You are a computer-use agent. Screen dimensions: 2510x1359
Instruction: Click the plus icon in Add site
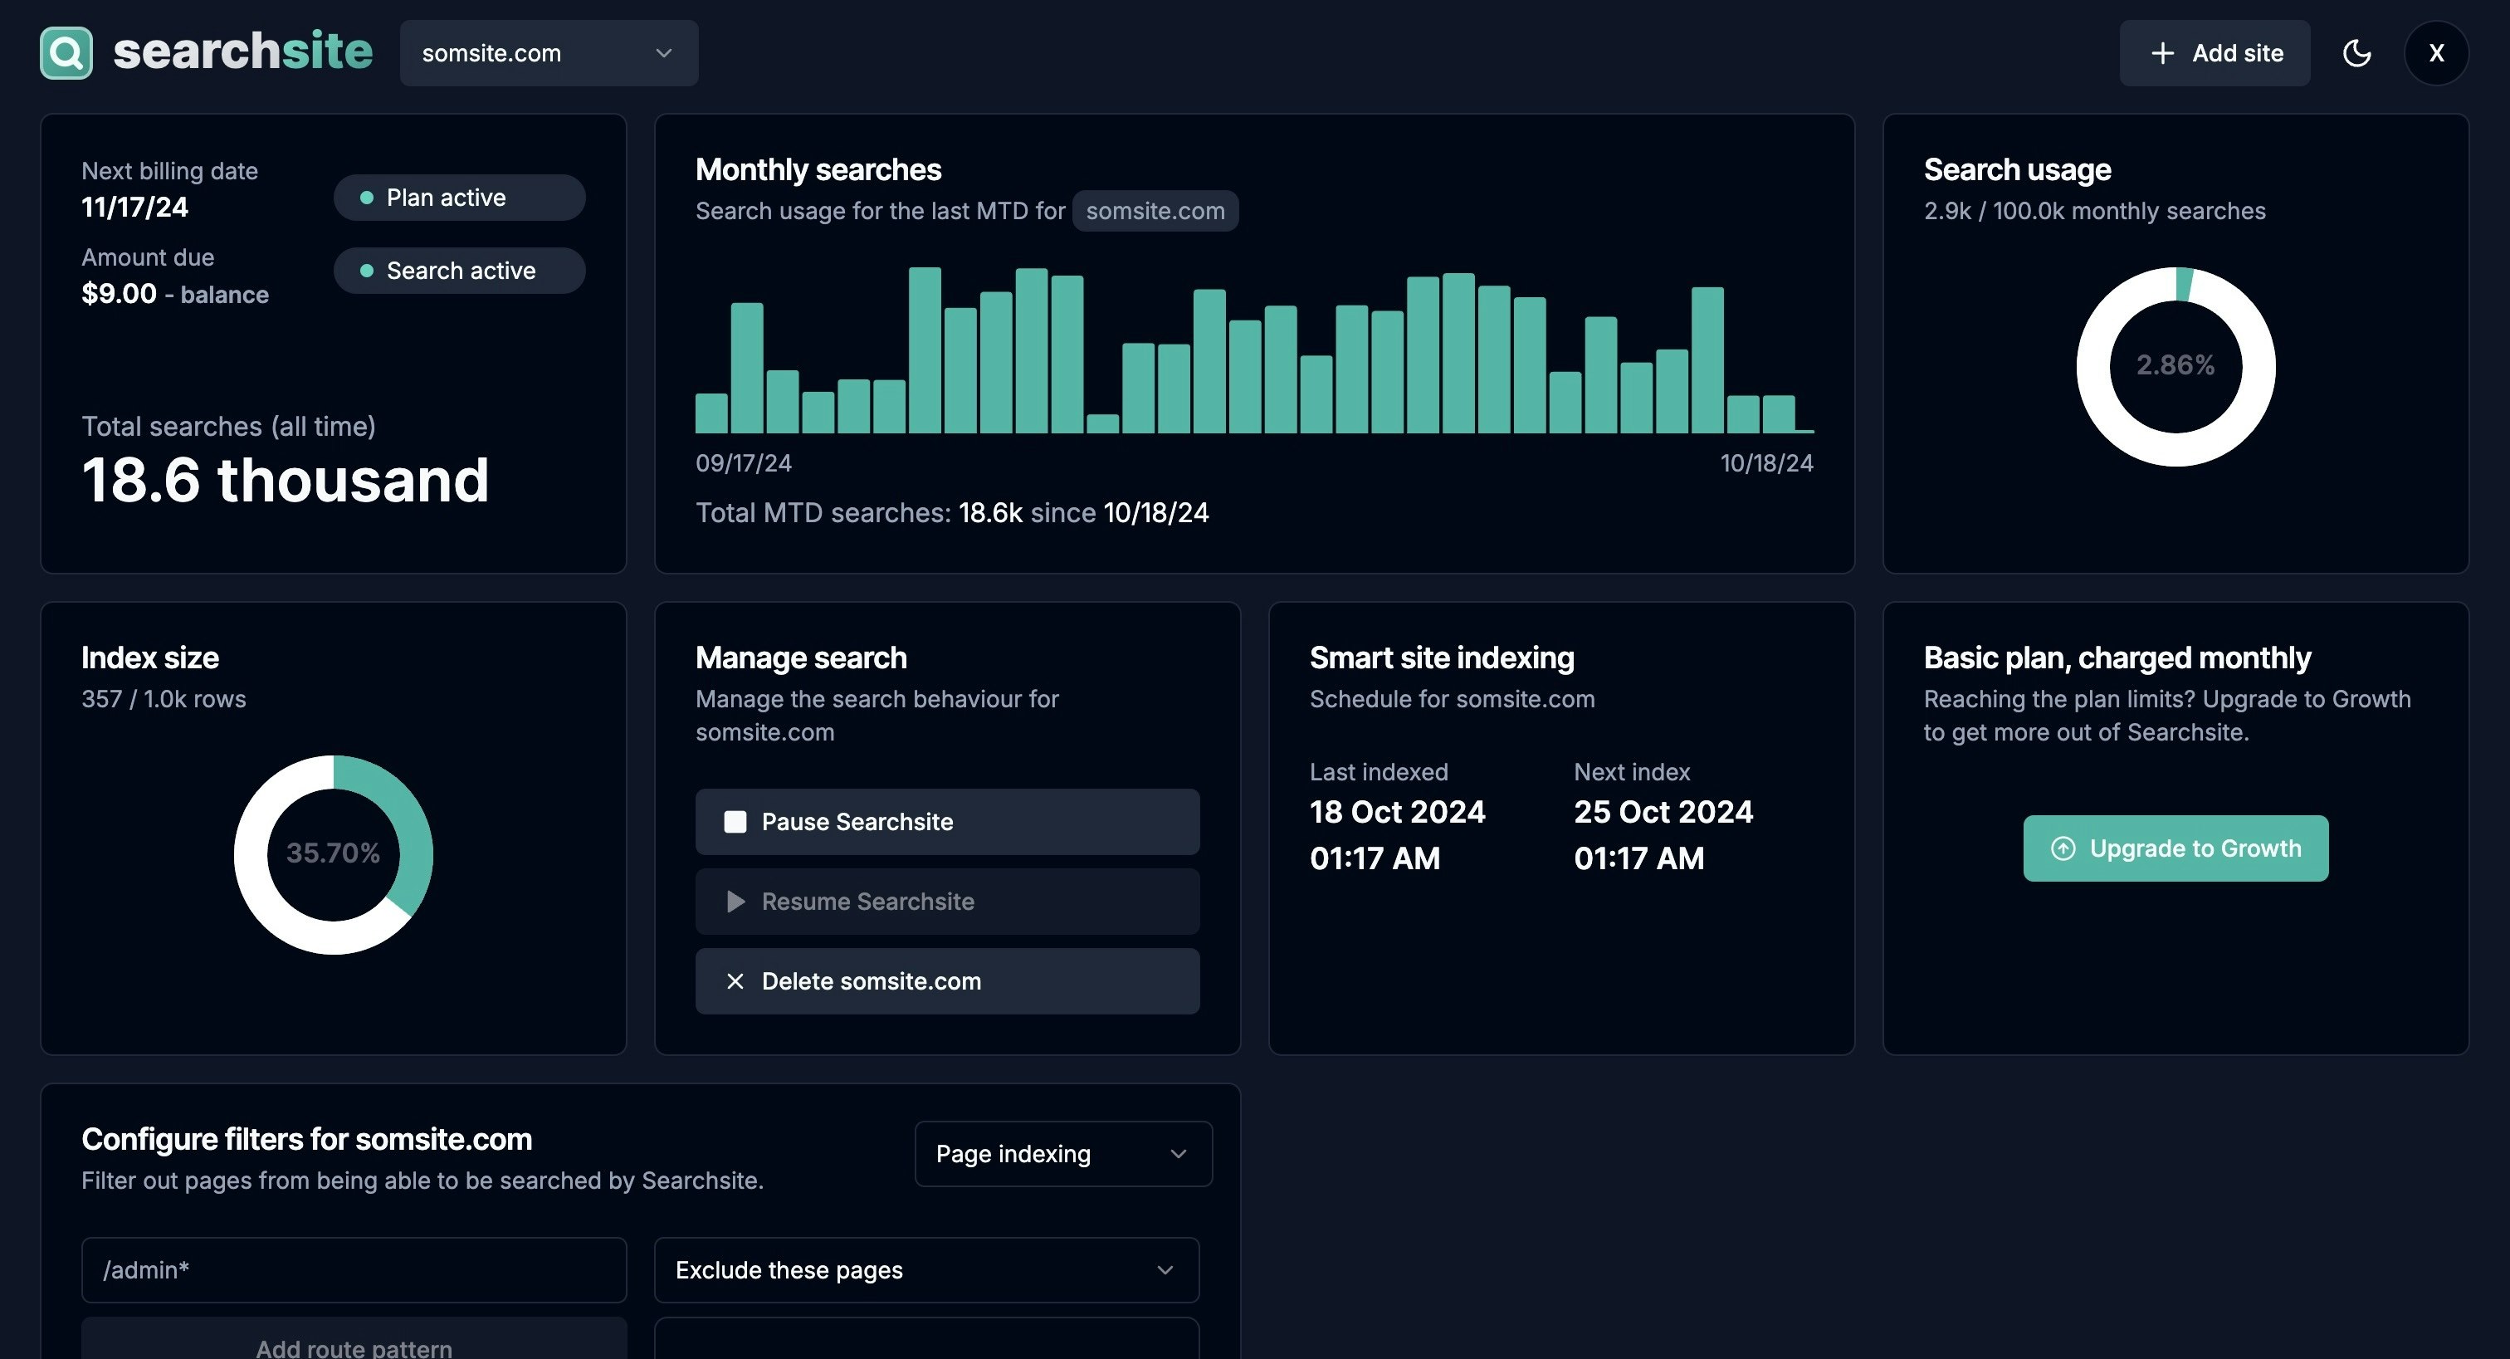pyautogui.click(x=2162, y=52)
